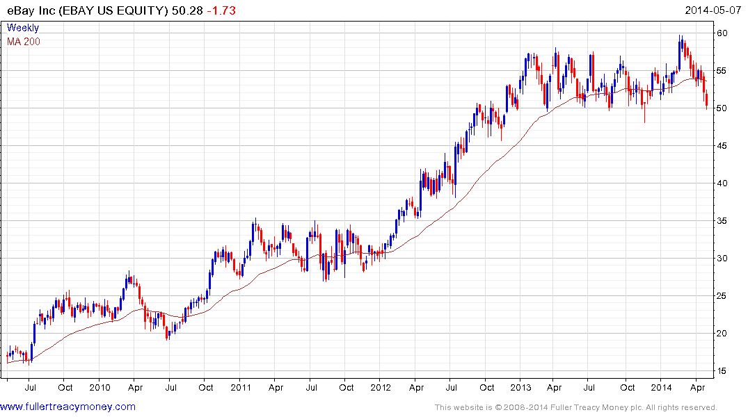Click the MA 200 indicator label
Image resolution: width=748 pixels, height=417 pixels.
pos(24,42)
